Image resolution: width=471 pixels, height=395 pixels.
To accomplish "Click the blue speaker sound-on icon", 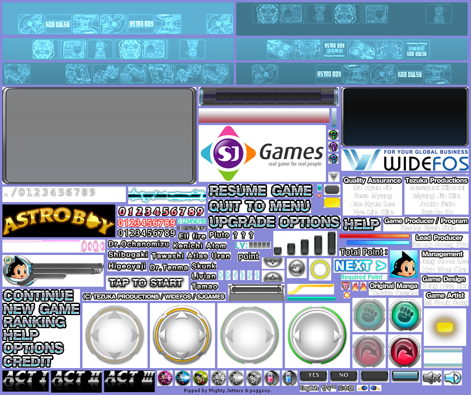I will pyautogui.click(x=453, y=378).
